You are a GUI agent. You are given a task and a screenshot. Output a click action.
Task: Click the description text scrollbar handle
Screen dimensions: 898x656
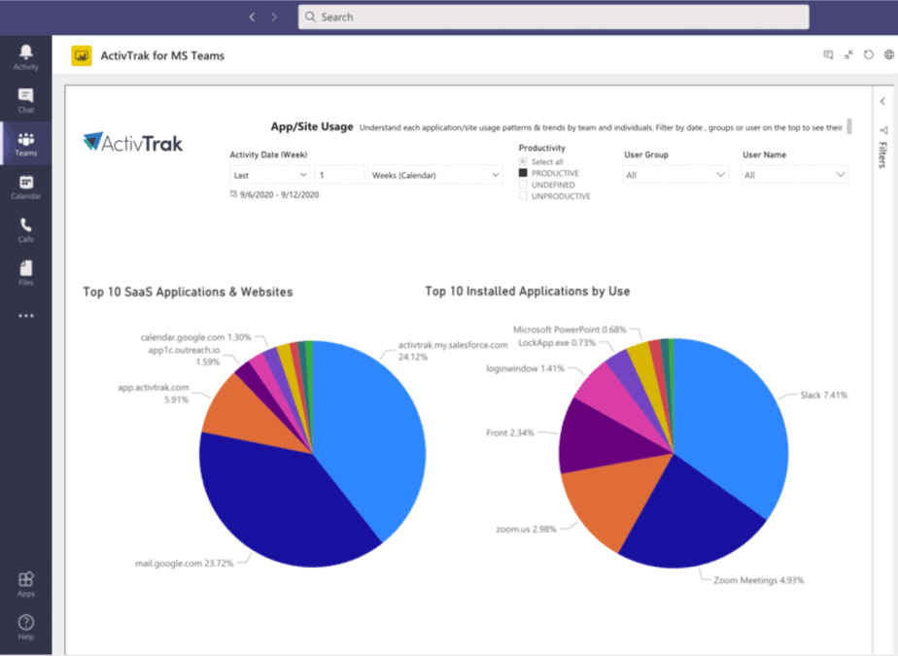coord(849,126)
